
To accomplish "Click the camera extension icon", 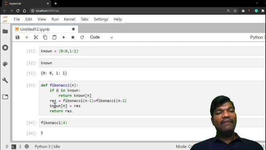I will click(243, 11).
